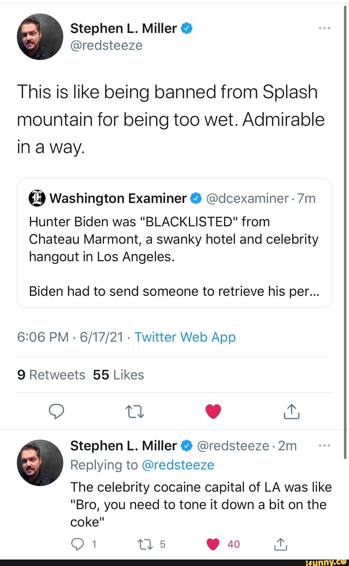The width and height of the screenshot is (349, 566).
Task: Share the reply tweet via share icon
Action: tap(280, 544)
